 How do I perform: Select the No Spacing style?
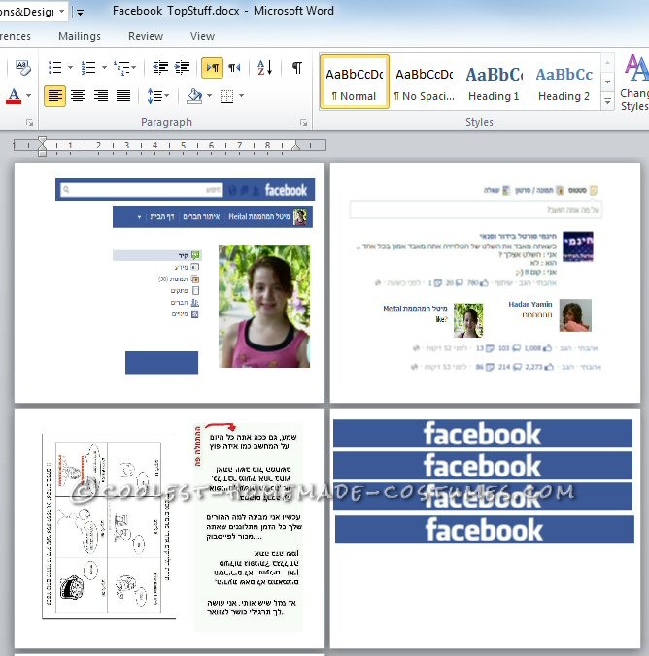click(x=424, y=82)
